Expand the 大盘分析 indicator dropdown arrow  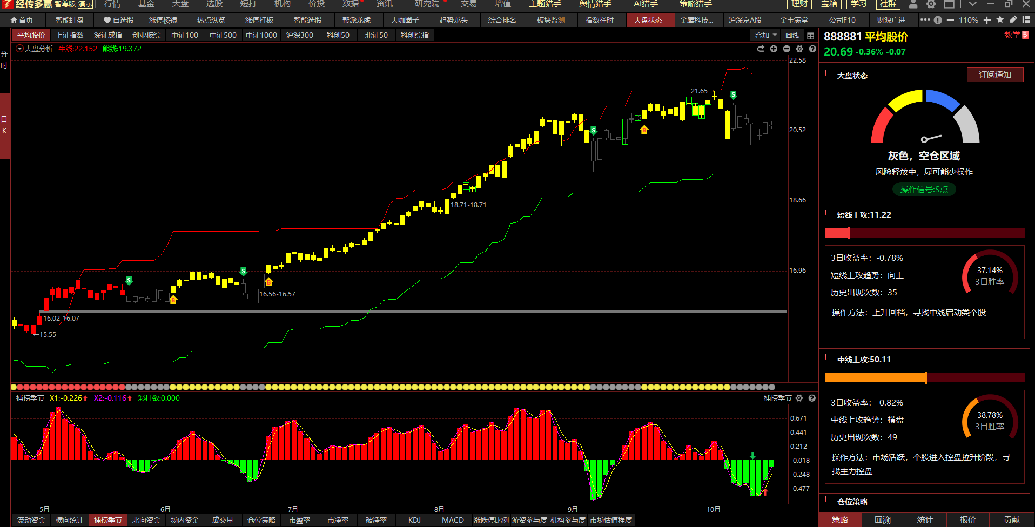(x=19, y=49)
